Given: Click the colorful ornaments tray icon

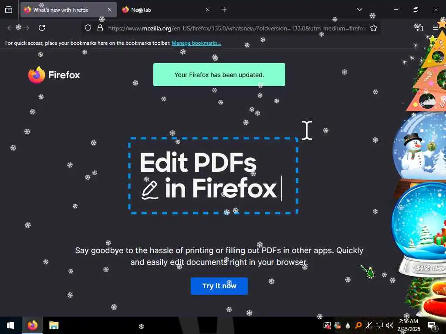Looking at the screenshot, I should (x=338, y=325).
